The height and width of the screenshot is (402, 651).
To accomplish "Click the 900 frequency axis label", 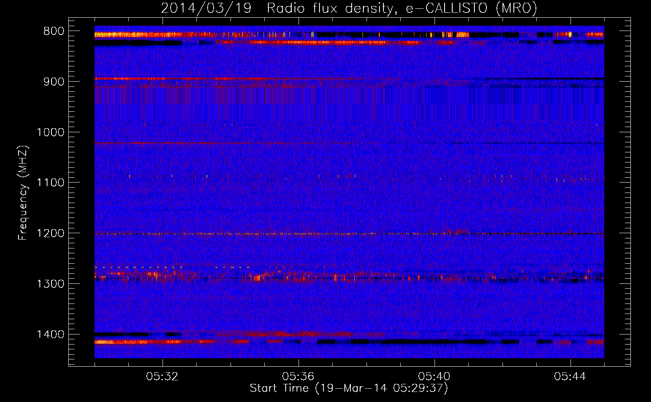I will tap(54, 82).
